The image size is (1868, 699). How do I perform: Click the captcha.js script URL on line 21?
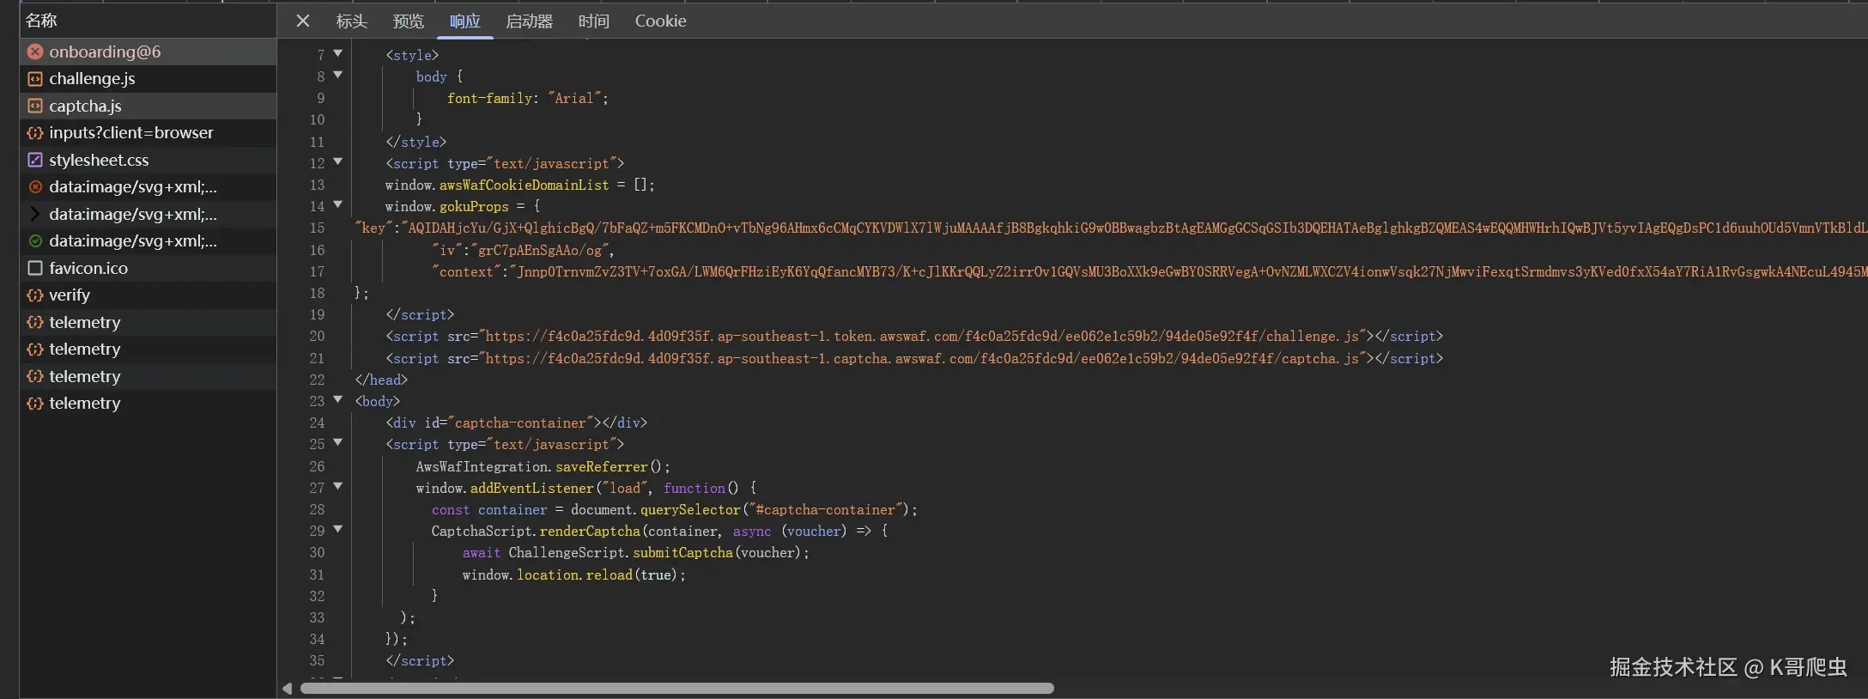[922, 358]
